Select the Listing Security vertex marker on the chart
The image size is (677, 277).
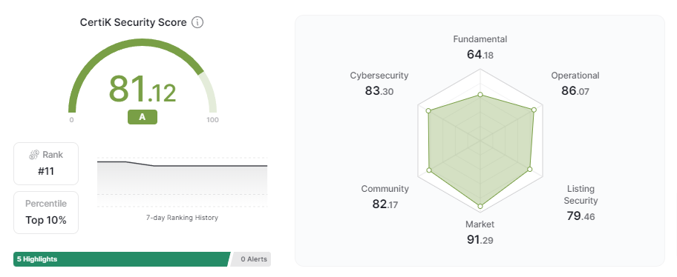[x=530, y=170]
